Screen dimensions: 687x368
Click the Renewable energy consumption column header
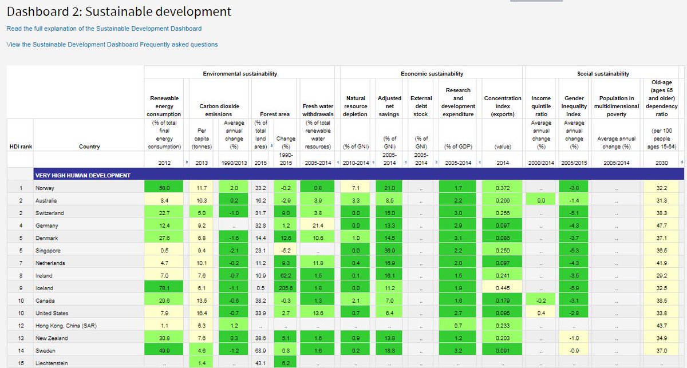click(164, 106)
